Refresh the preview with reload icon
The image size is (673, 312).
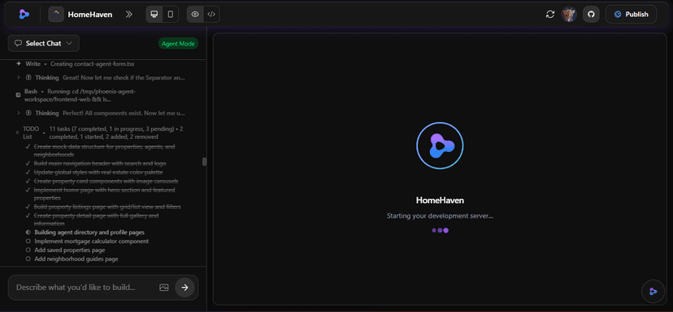point(549,14)
